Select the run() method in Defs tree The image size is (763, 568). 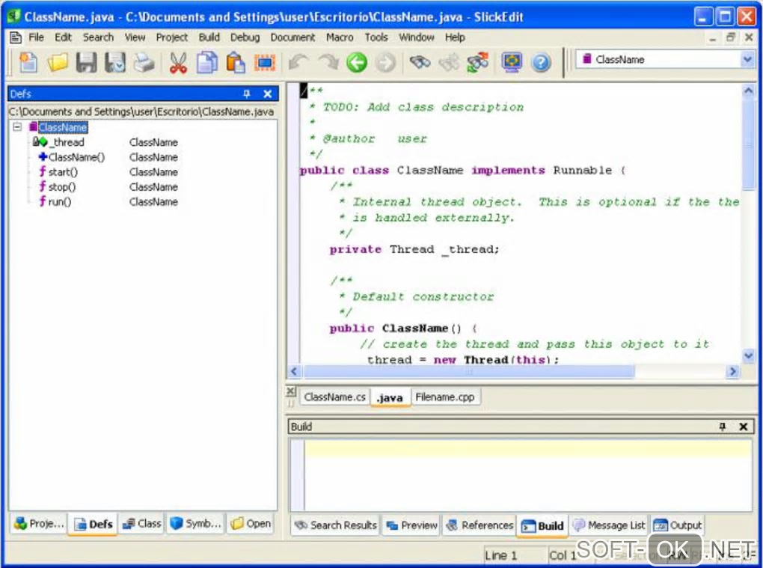coord(59,202)
